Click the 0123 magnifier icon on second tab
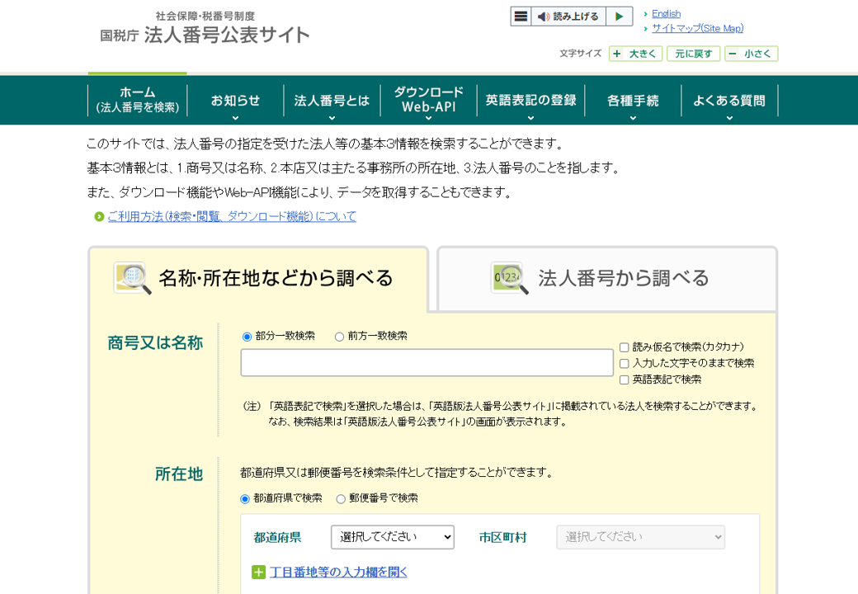 pos(510,278)
